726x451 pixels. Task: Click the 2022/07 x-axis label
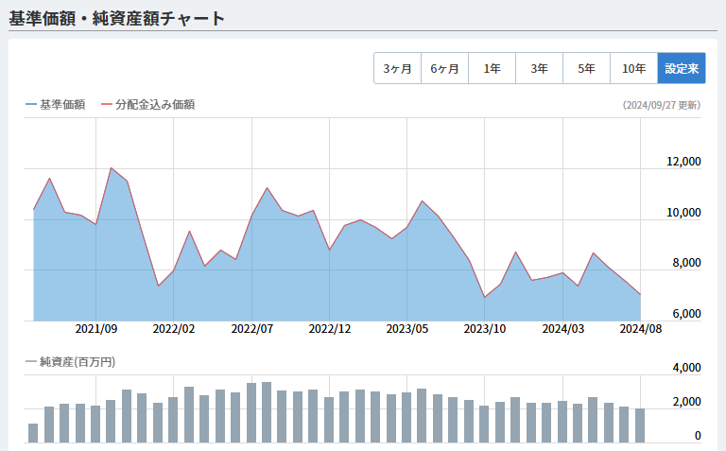251,329
